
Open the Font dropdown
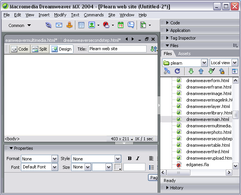54,167
